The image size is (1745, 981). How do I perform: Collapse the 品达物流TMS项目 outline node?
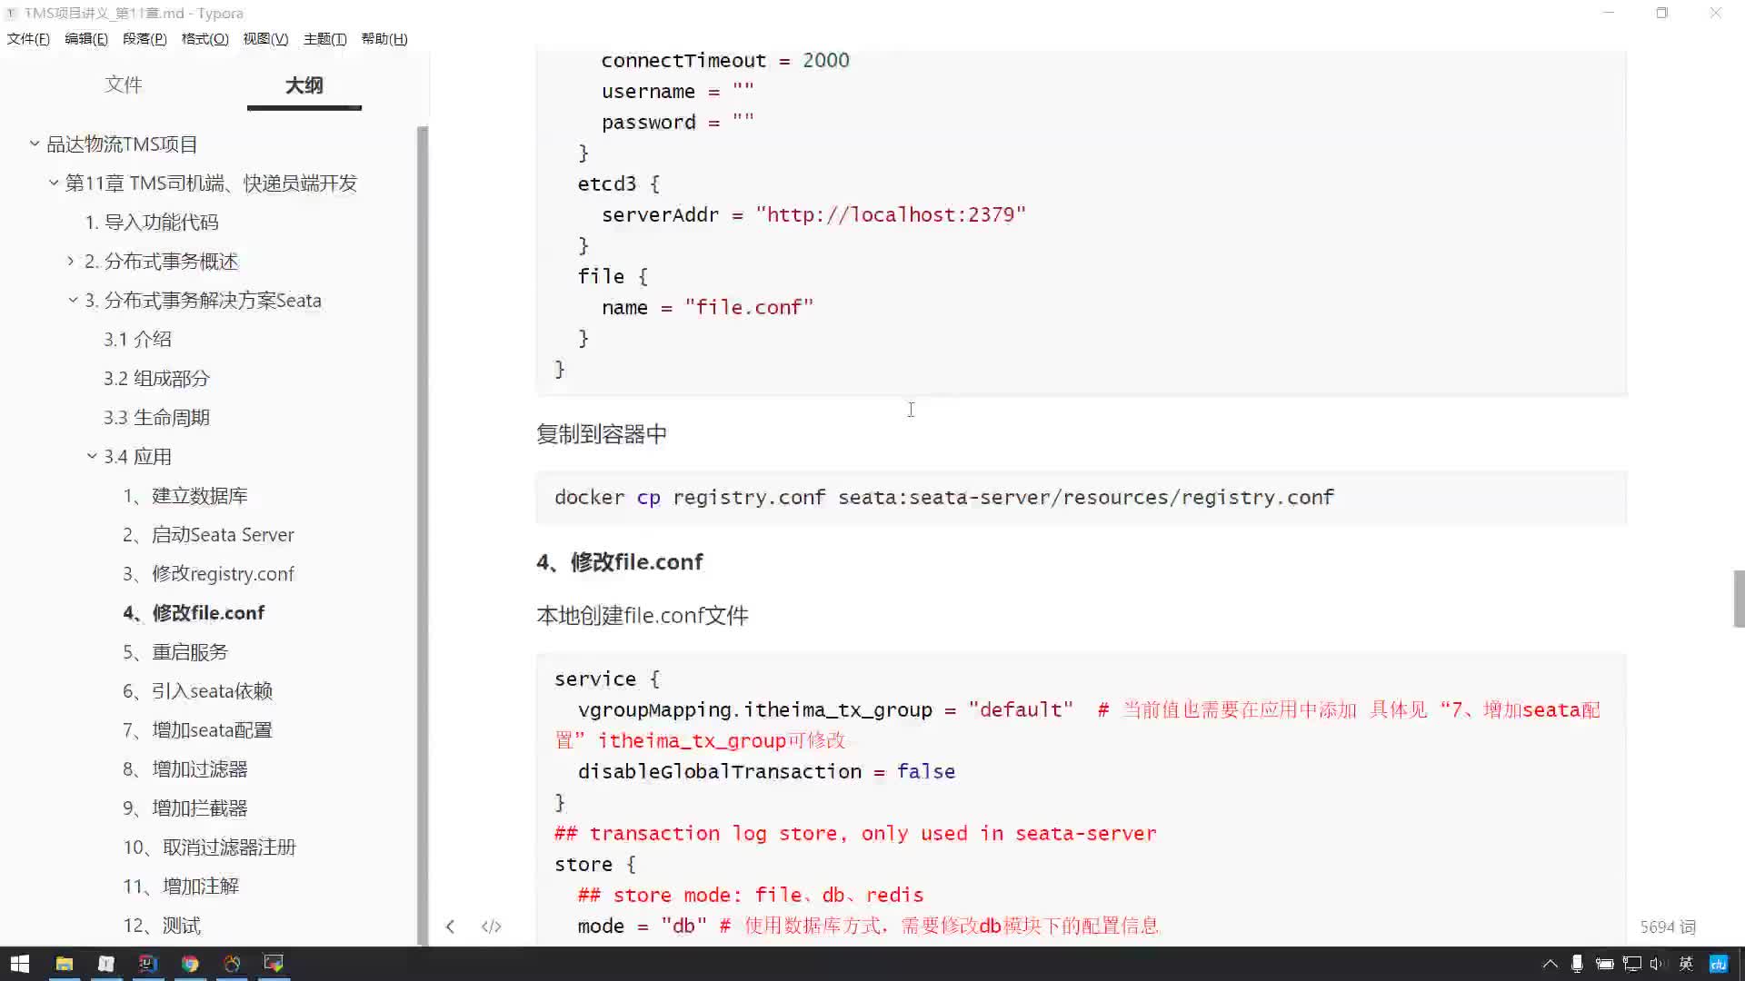[x=34, y=144]
